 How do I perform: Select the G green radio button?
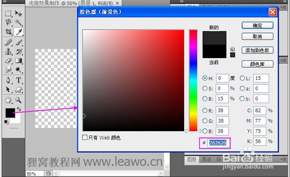(205, 121)
